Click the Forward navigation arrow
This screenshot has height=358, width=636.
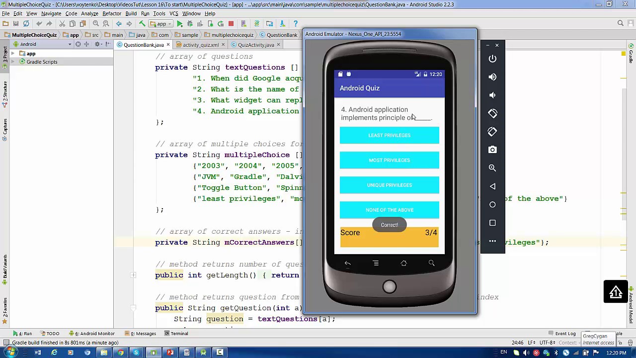[129, 23]
